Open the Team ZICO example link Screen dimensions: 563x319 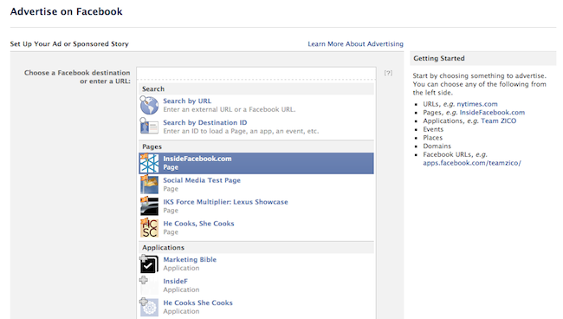click(499, 120)
